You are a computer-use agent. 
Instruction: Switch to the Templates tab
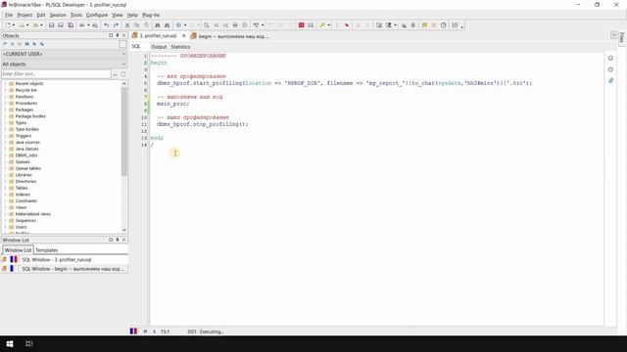coord(46,250)
